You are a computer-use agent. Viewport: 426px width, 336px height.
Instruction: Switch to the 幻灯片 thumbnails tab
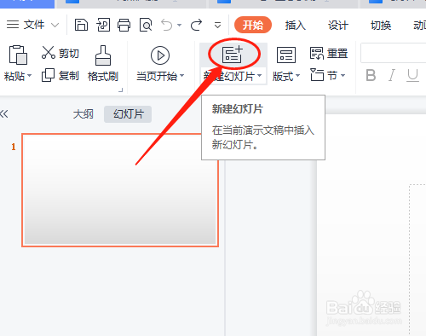128,114
